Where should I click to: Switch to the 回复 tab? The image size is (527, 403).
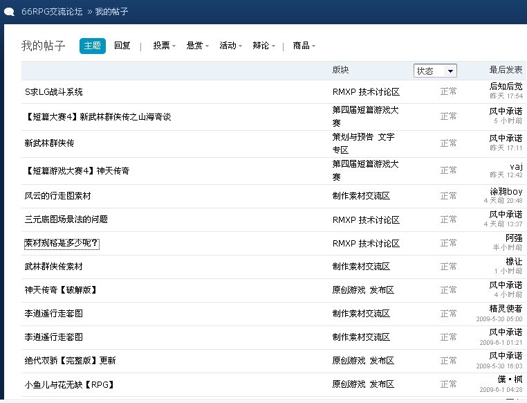tap(122, 46)
